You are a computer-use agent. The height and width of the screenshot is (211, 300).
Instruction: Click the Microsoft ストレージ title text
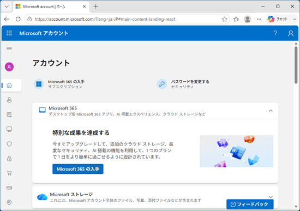click(71, 194)
